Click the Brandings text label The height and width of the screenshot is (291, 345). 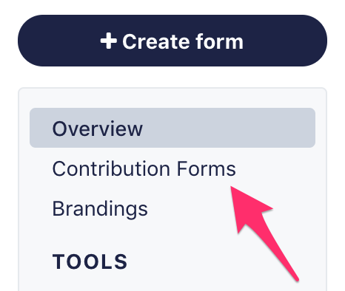coord(100,209)
